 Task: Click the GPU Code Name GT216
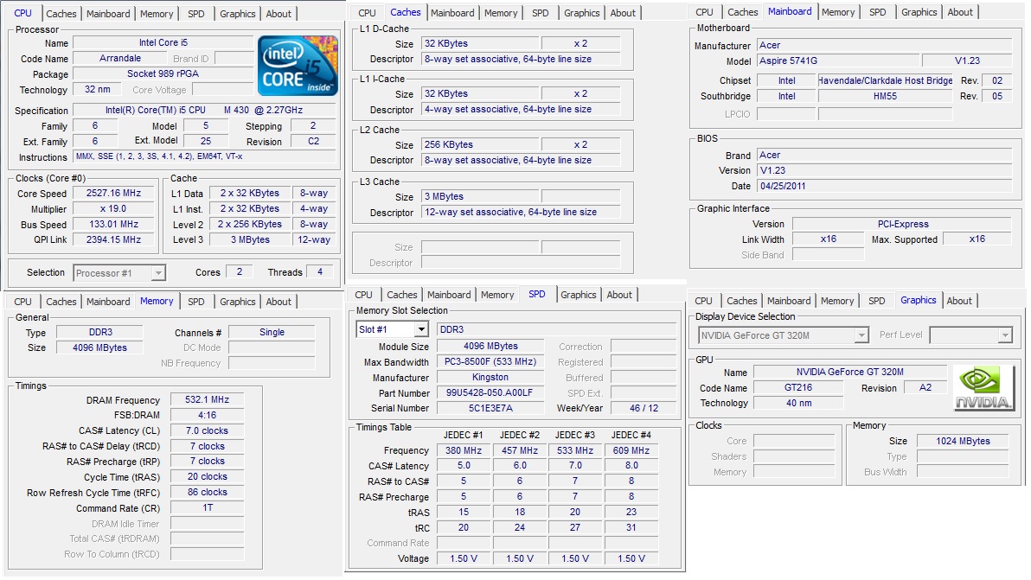[x=798, y=388]
